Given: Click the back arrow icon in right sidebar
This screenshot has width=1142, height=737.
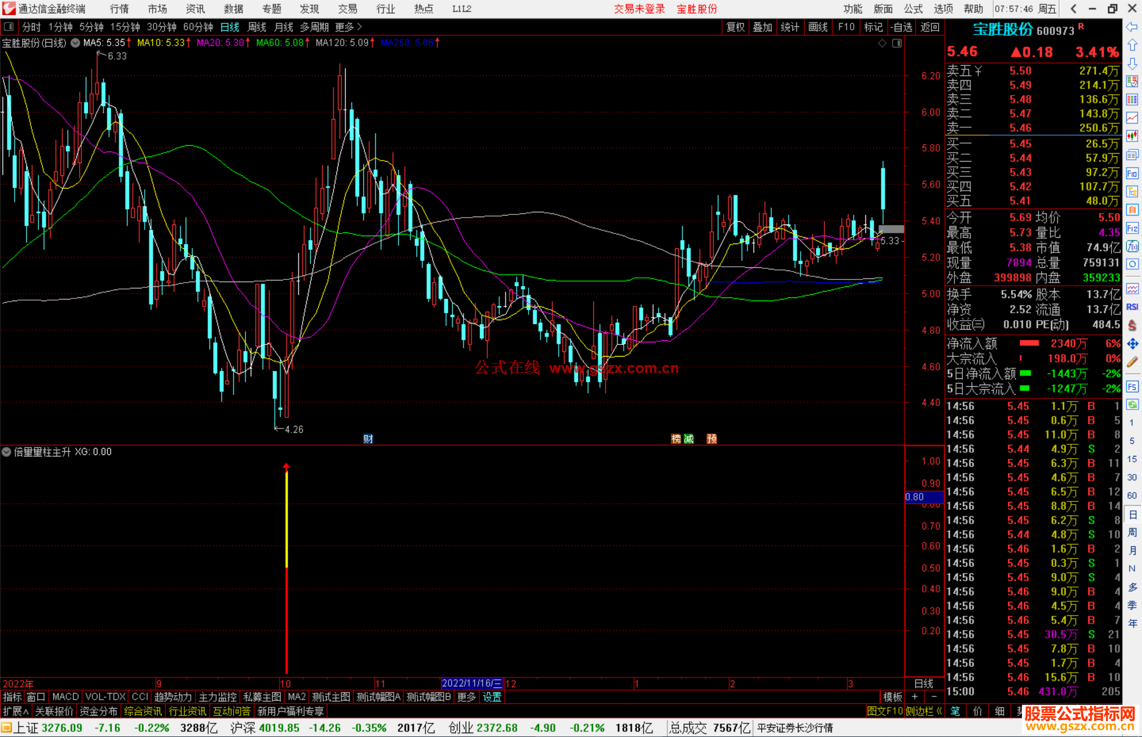Looking at the screenshot, I should click(1132, 27).
